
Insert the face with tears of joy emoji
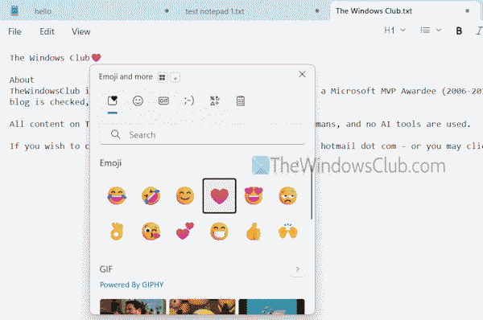[117, 195]
